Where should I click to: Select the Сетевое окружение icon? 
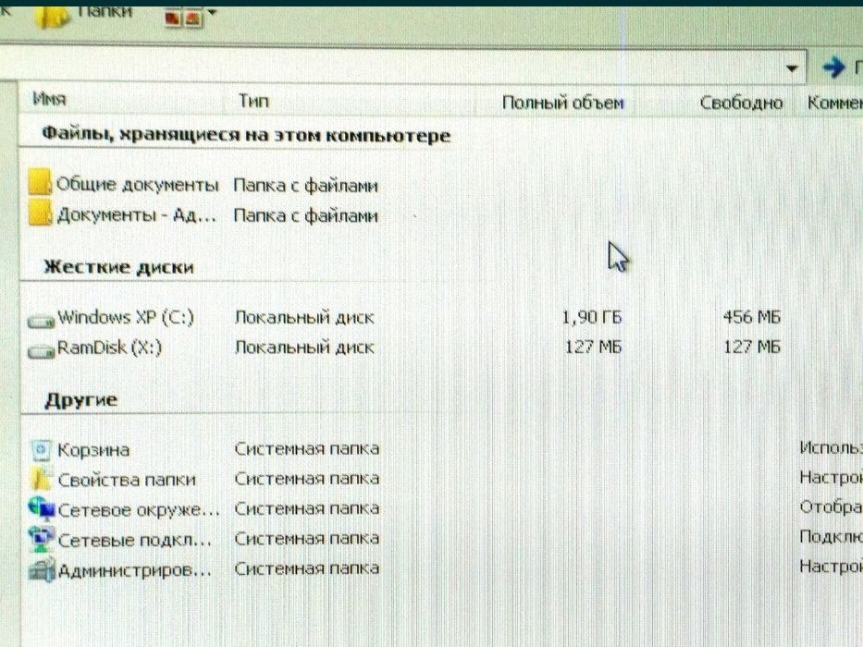coord(42,508)
